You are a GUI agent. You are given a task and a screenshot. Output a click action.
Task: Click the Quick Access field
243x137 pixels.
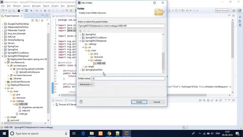(222, 10)
